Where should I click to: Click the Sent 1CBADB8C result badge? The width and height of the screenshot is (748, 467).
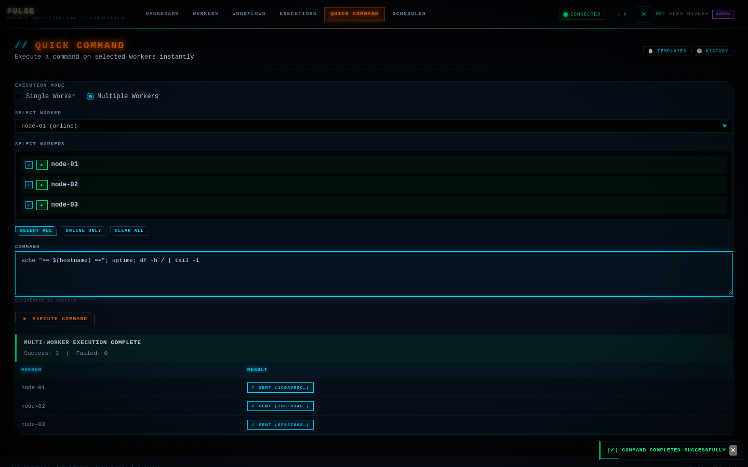pos(280,388)
